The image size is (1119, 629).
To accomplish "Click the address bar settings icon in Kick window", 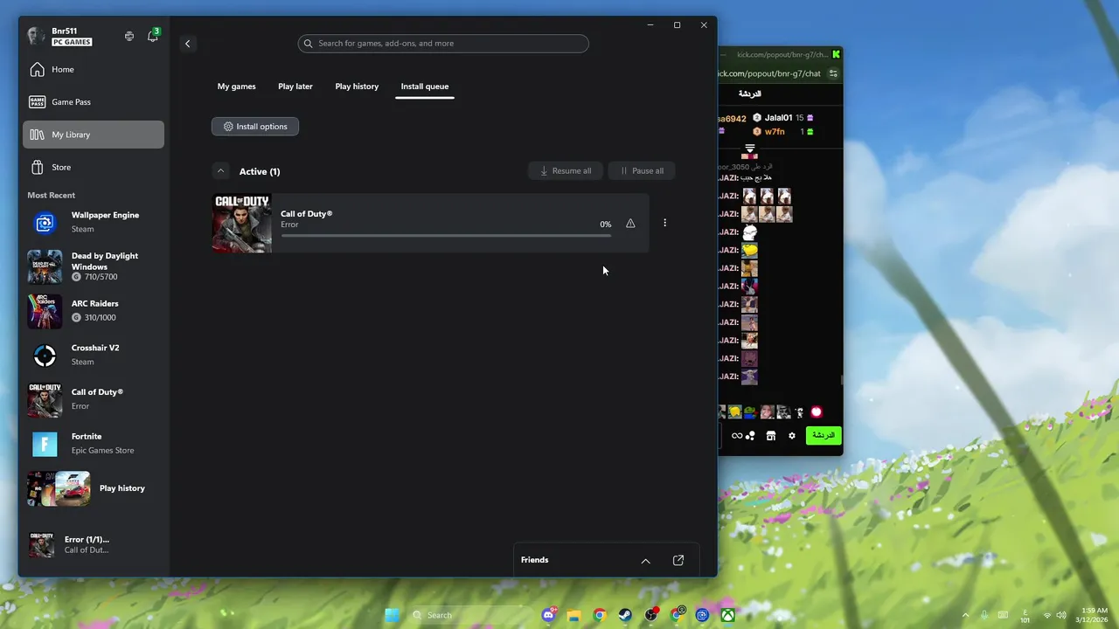I will [x=833, y=73].
